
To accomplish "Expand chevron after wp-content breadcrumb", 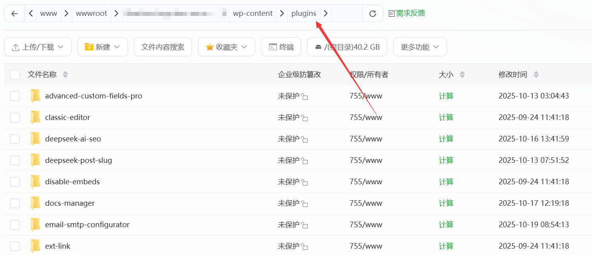I will [282, 14].
